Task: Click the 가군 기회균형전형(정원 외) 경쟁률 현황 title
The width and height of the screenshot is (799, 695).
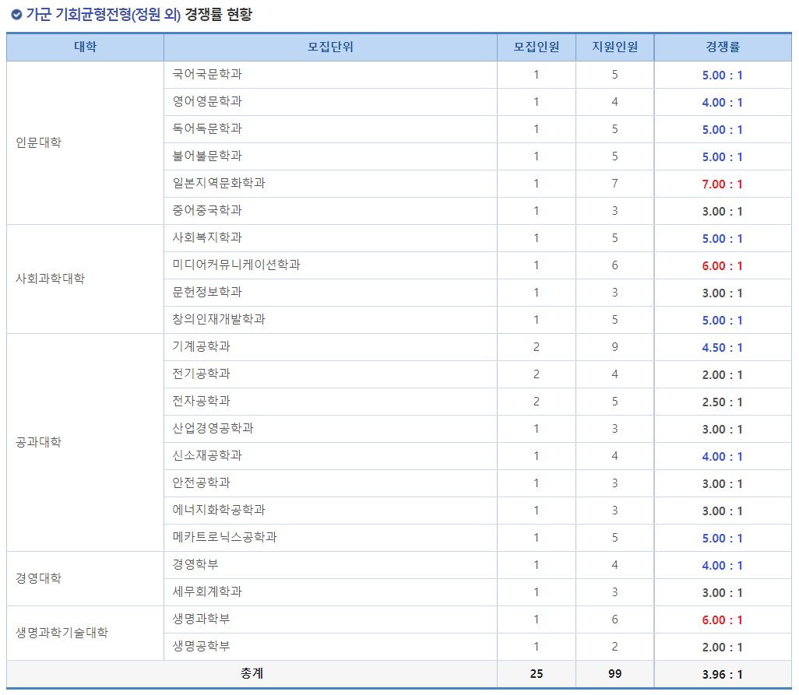Action: pos(140,12)
